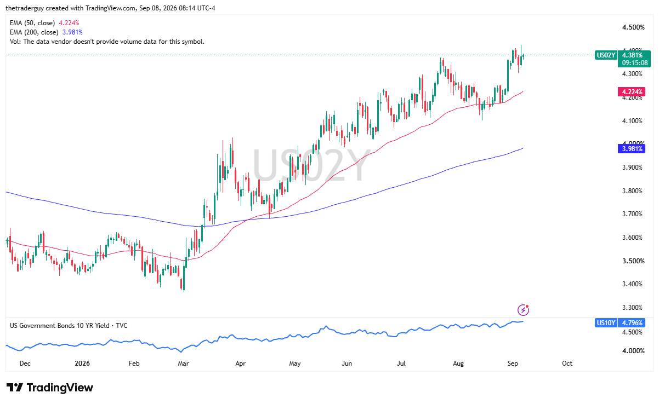Click the 3.900% price axis label
This screenshot has height=404, width=659.
[x=633, y=168]
